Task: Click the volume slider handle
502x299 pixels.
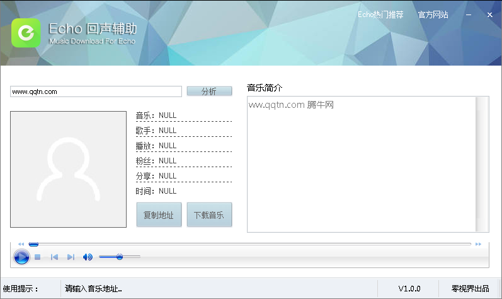Action: pyautogui.click(x=119, y=256)
